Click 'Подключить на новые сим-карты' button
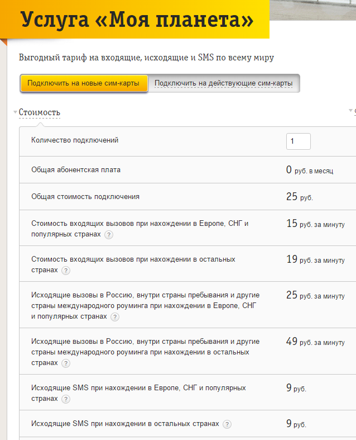Viewport: 356px width, 440px height. point(84,83)
